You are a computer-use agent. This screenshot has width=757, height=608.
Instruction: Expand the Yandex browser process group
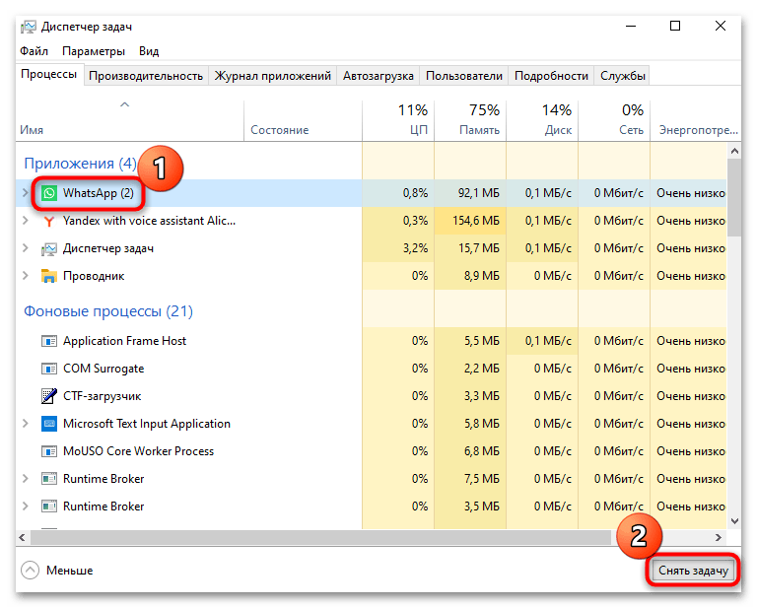click(25, 221)
